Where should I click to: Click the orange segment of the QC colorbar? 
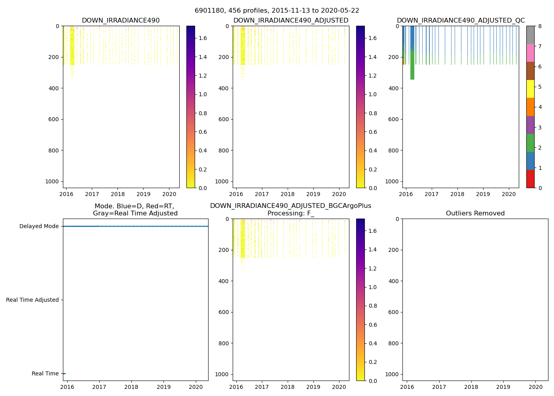pos(530,107)
